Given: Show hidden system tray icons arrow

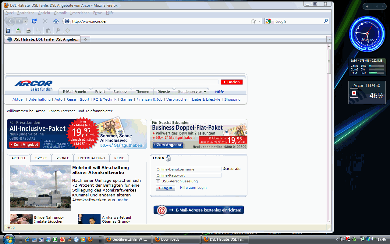Looking at the screenshot, I should coord(337,239).
